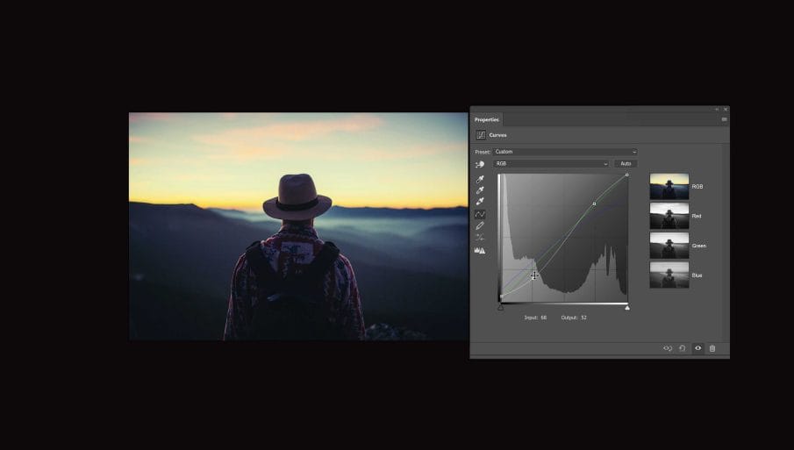Viewport: 794px width, 450px height.
Task: Select the pencil draw curve tool
Action: pos(480,225)
